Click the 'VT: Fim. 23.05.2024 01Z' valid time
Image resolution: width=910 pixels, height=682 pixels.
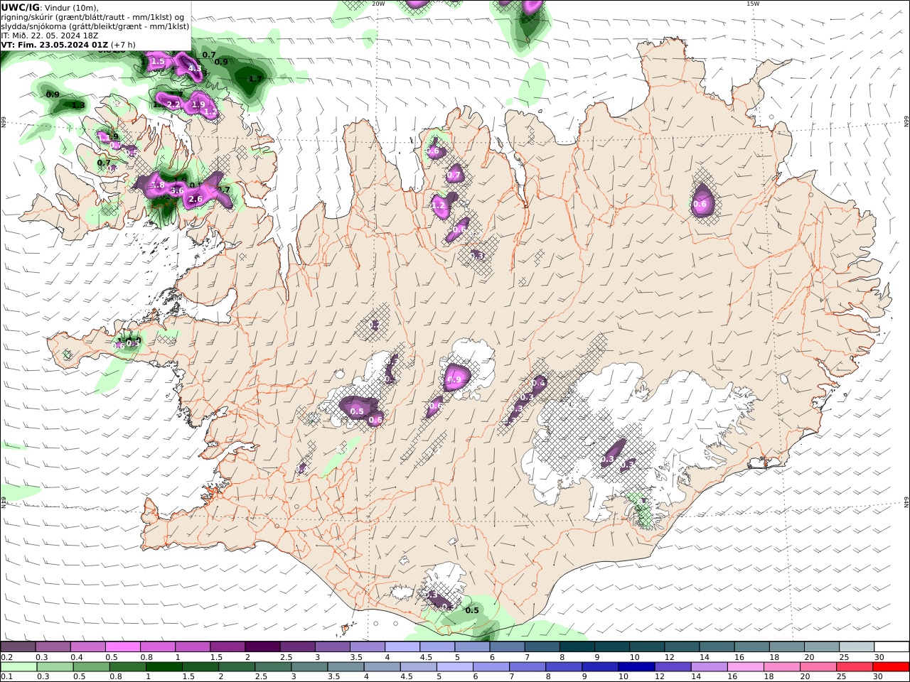coord(55,45)
